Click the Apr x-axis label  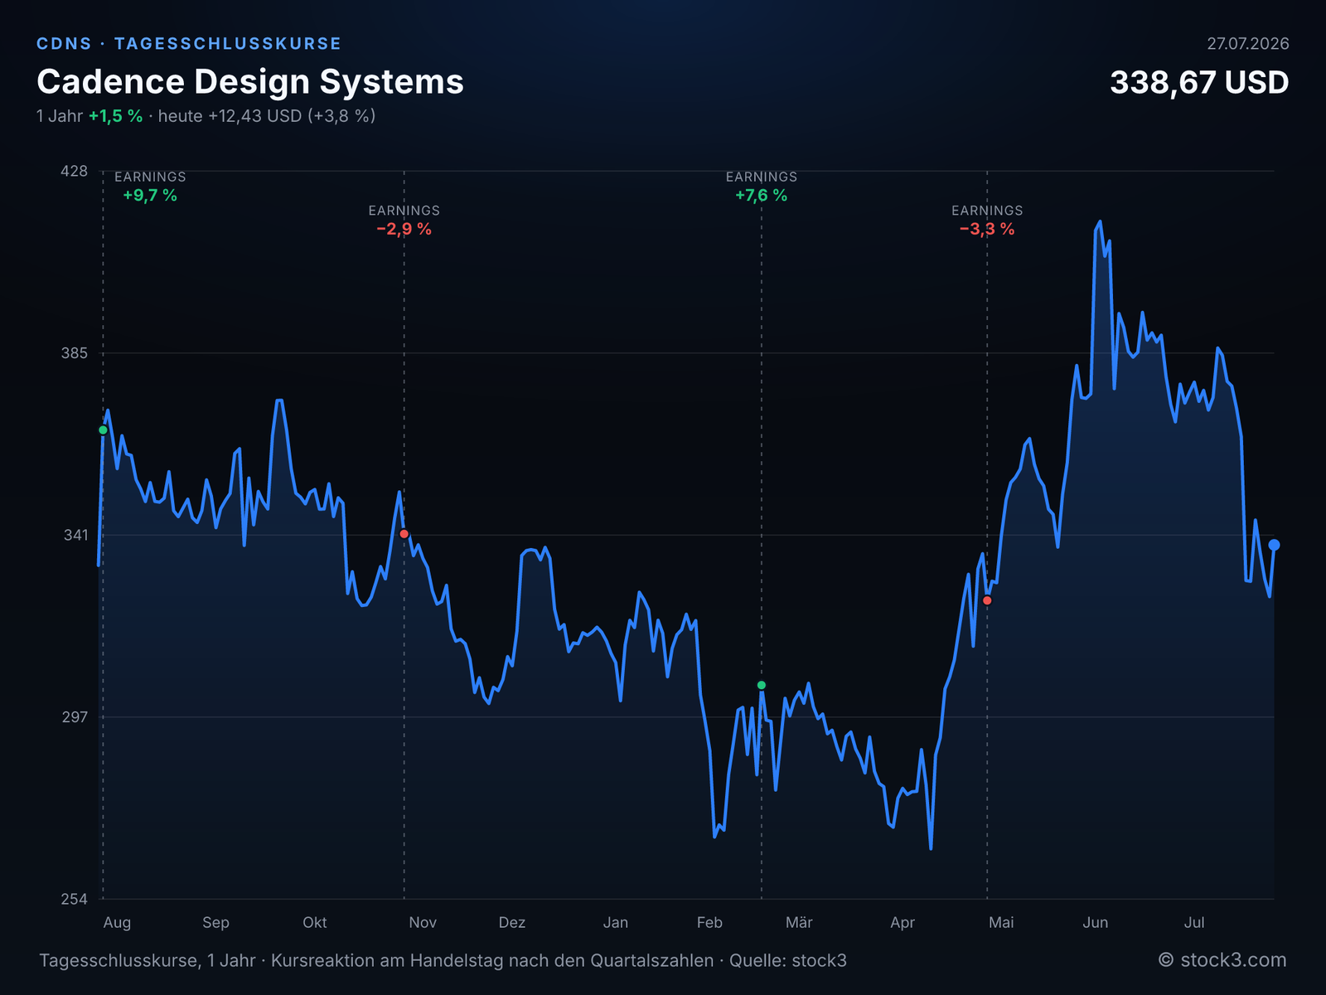[903, 923]
